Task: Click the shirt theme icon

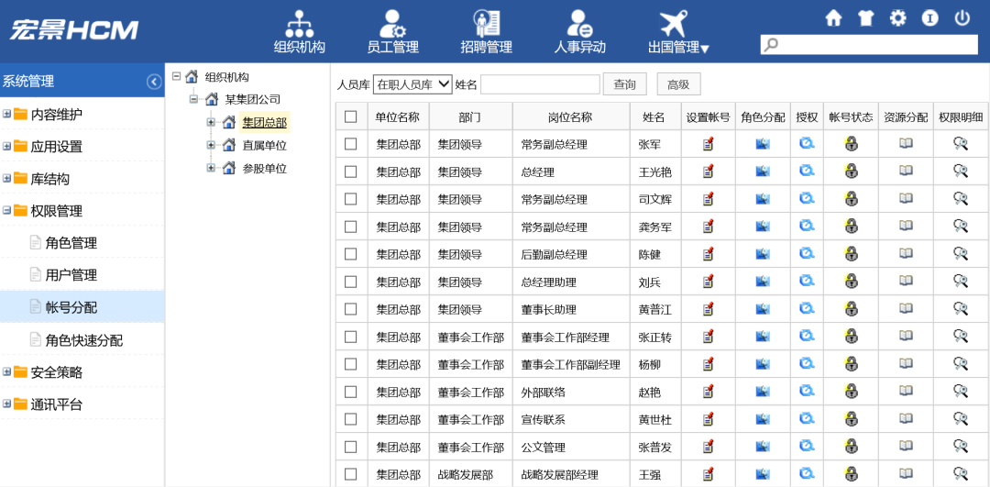Action: pos(865,18)
